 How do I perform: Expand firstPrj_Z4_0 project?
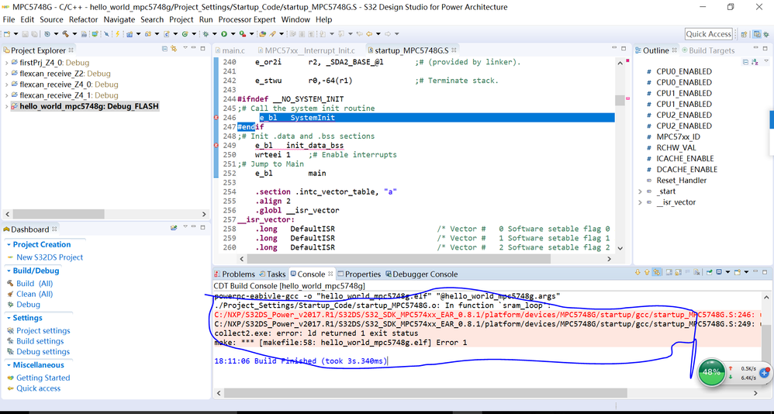(x=6, y=63)
